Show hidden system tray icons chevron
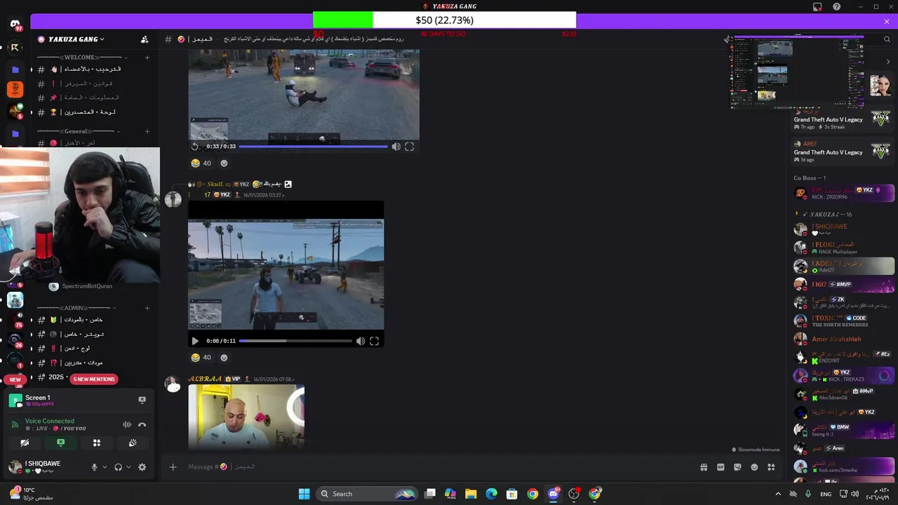This screenshot has height=505, width=898. [x=777, y=494]
